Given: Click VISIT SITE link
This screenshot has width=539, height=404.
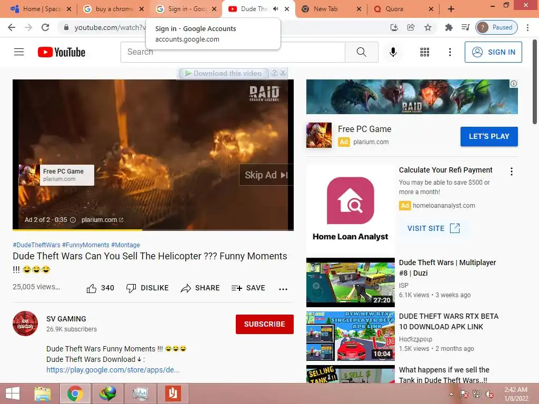Looking at the screenshot, I should click(434, 228).
